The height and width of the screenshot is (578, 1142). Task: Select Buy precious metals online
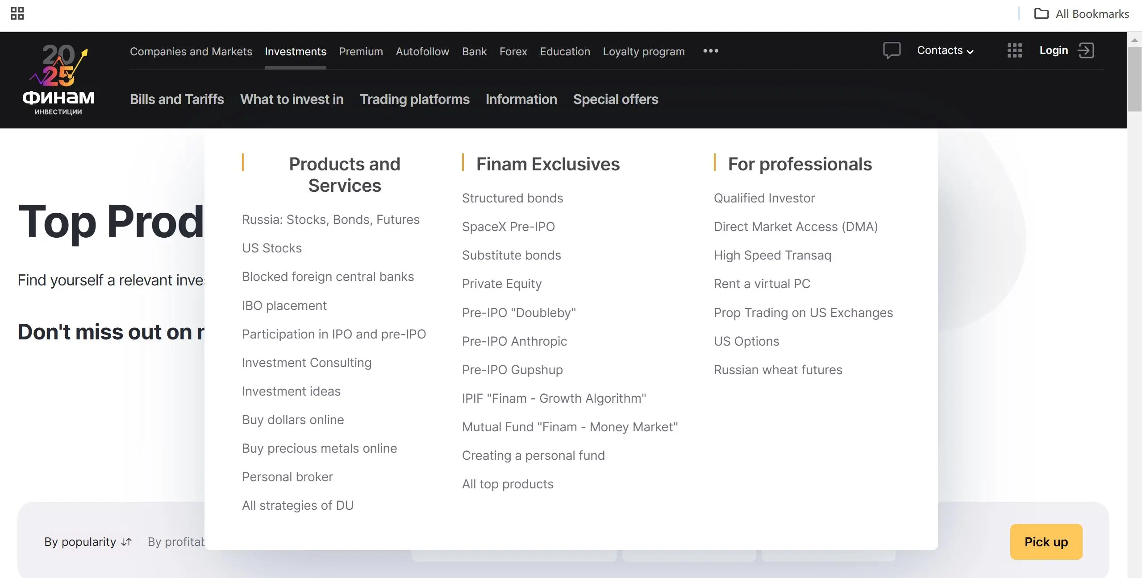[320, 448]
